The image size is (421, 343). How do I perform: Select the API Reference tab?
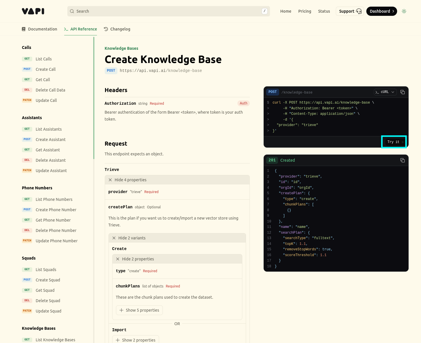tap(81, 29)
